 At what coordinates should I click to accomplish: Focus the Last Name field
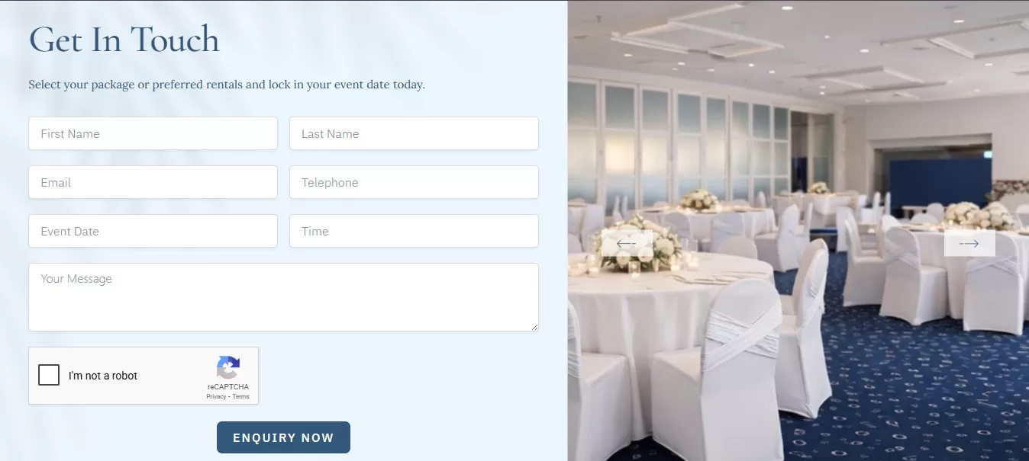click(414, 133)
